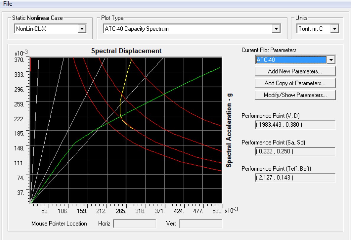Open the File menu

click(8, 4)
